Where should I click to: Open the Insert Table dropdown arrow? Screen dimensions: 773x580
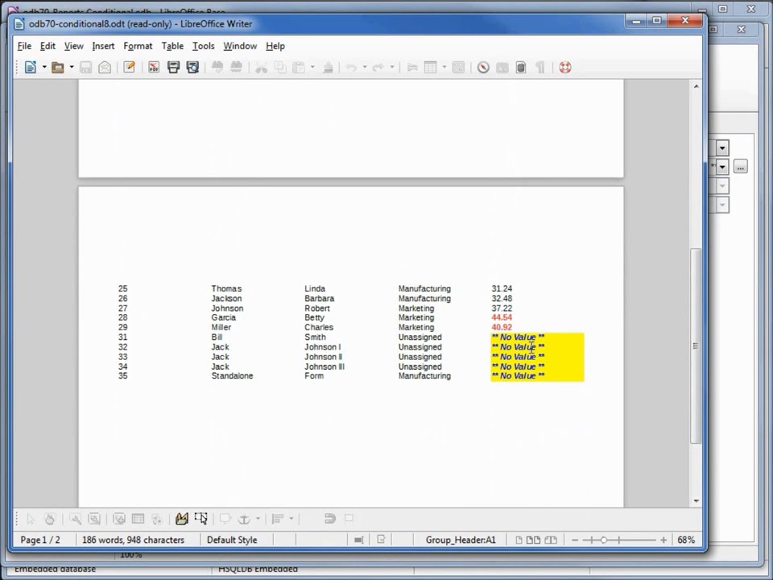(x=444, y=67)
